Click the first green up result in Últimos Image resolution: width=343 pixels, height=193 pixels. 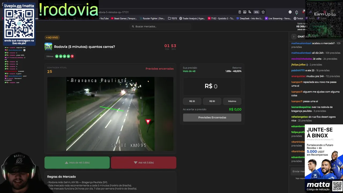click(57, 56)
